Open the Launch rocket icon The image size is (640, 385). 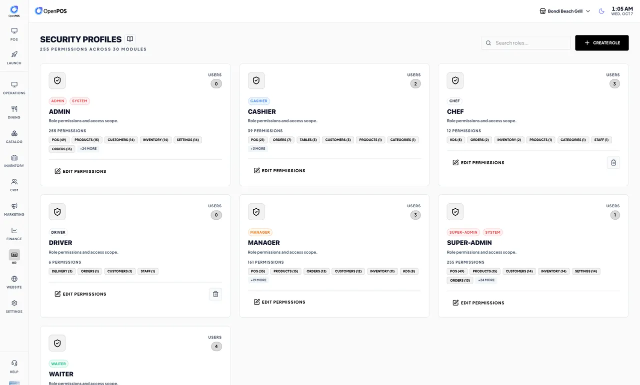(14, 58)
